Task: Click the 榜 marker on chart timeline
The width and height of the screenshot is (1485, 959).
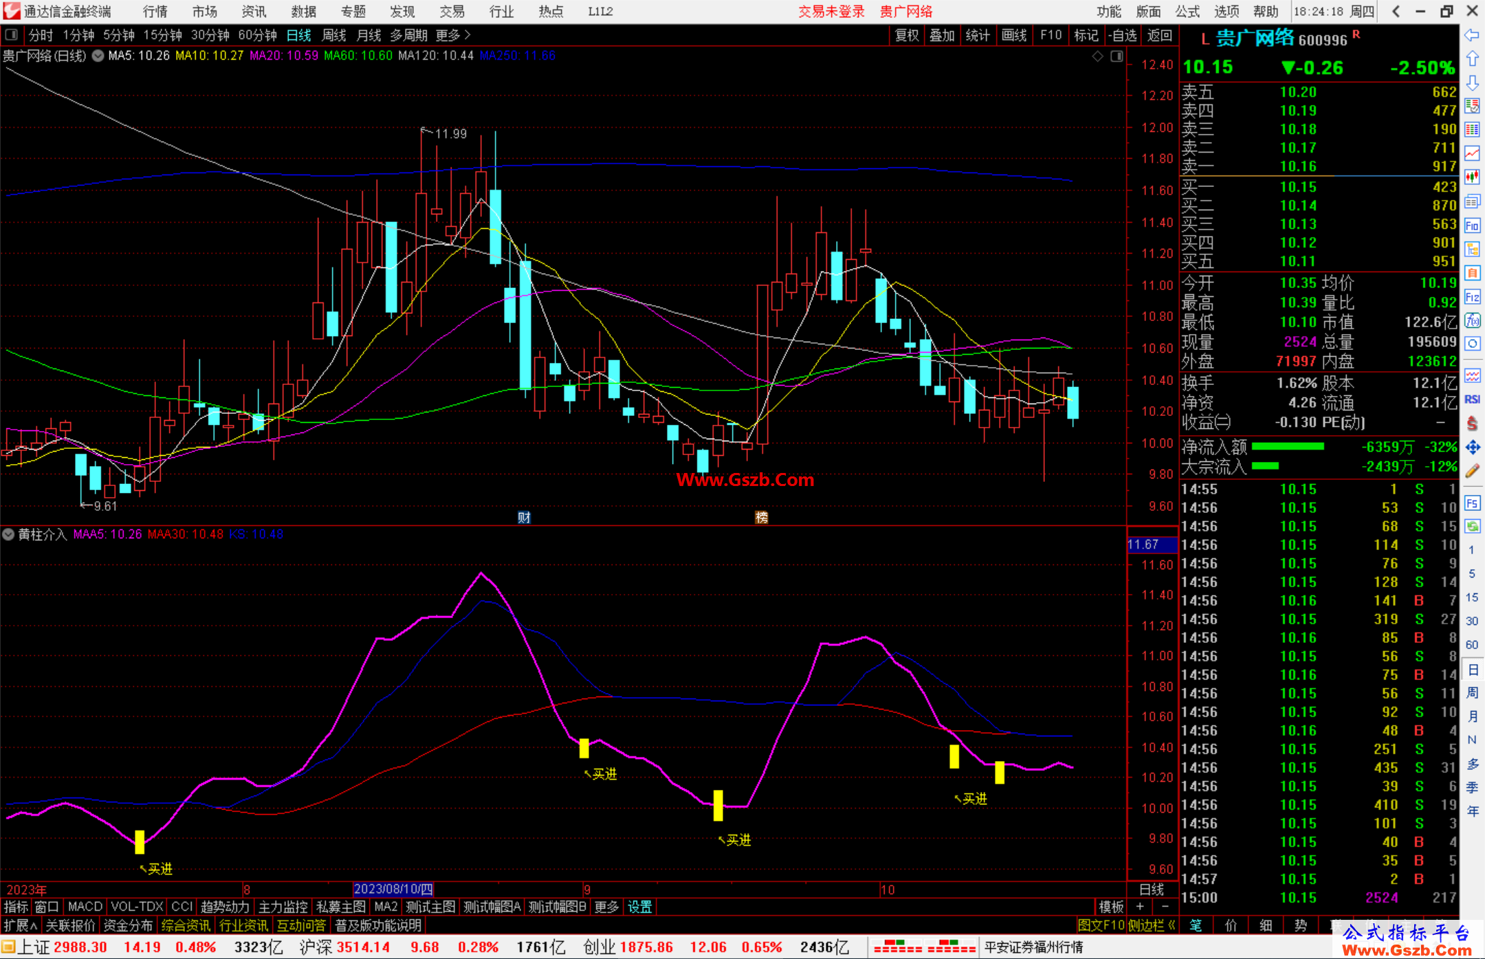Action: pyautogui.click(x=761, y=517)
